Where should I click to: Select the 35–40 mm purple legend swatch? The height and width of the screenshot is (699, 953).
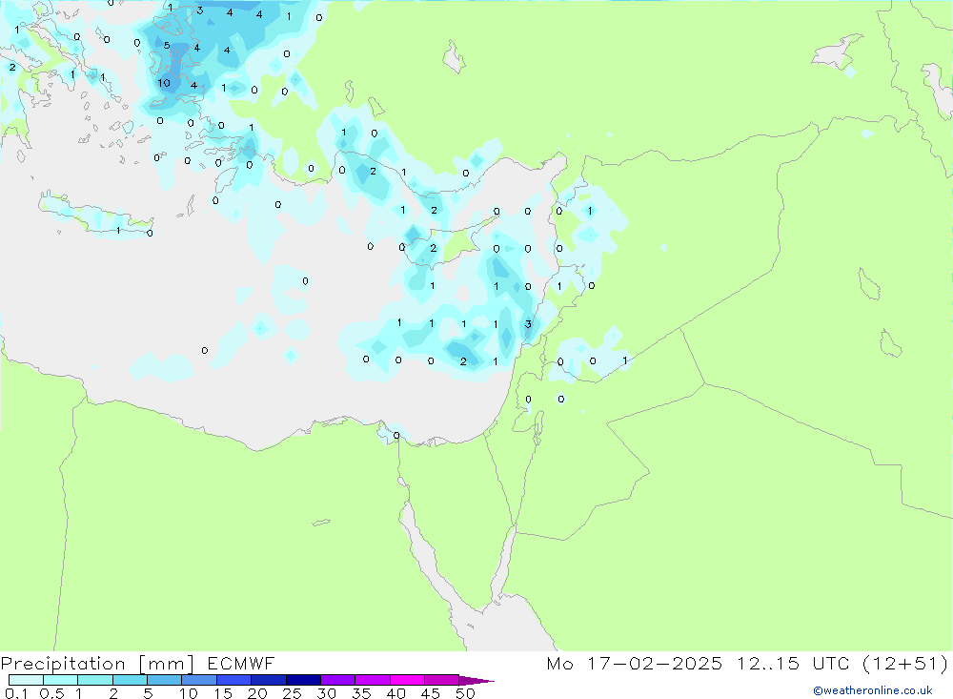373,680
